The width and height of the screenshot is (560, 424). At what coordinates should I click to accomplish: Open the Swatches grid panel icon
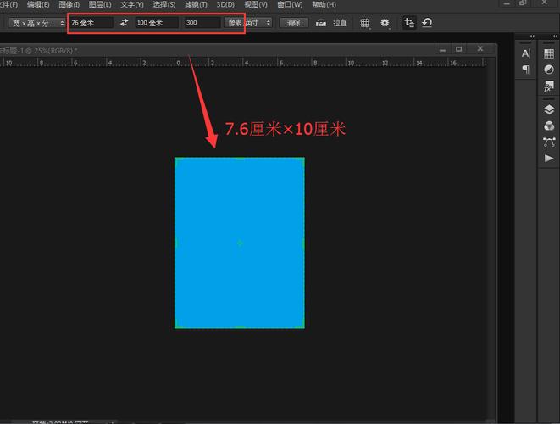(x=549, y=54)
